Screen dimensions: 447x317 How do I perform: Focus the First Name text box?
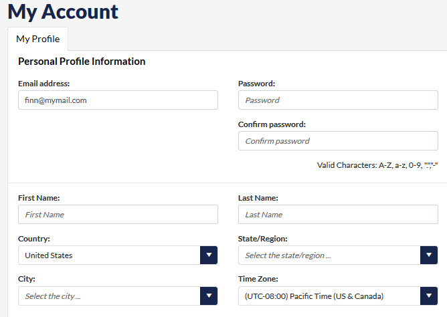coord(118,214)
